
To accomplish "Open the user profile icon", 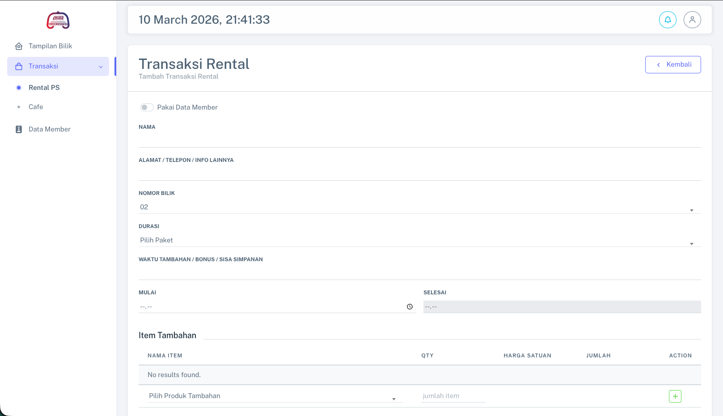I will click(x=692, y=20).
